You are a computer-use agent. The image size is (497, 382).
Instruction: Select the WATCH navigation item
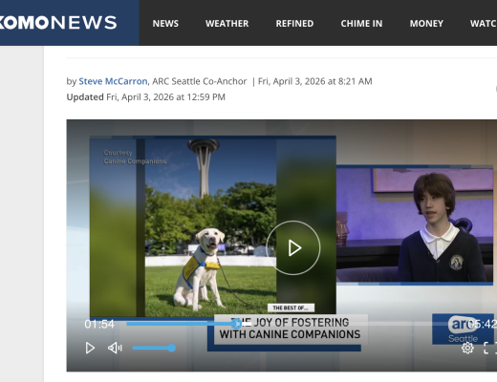tap(484, 24)
